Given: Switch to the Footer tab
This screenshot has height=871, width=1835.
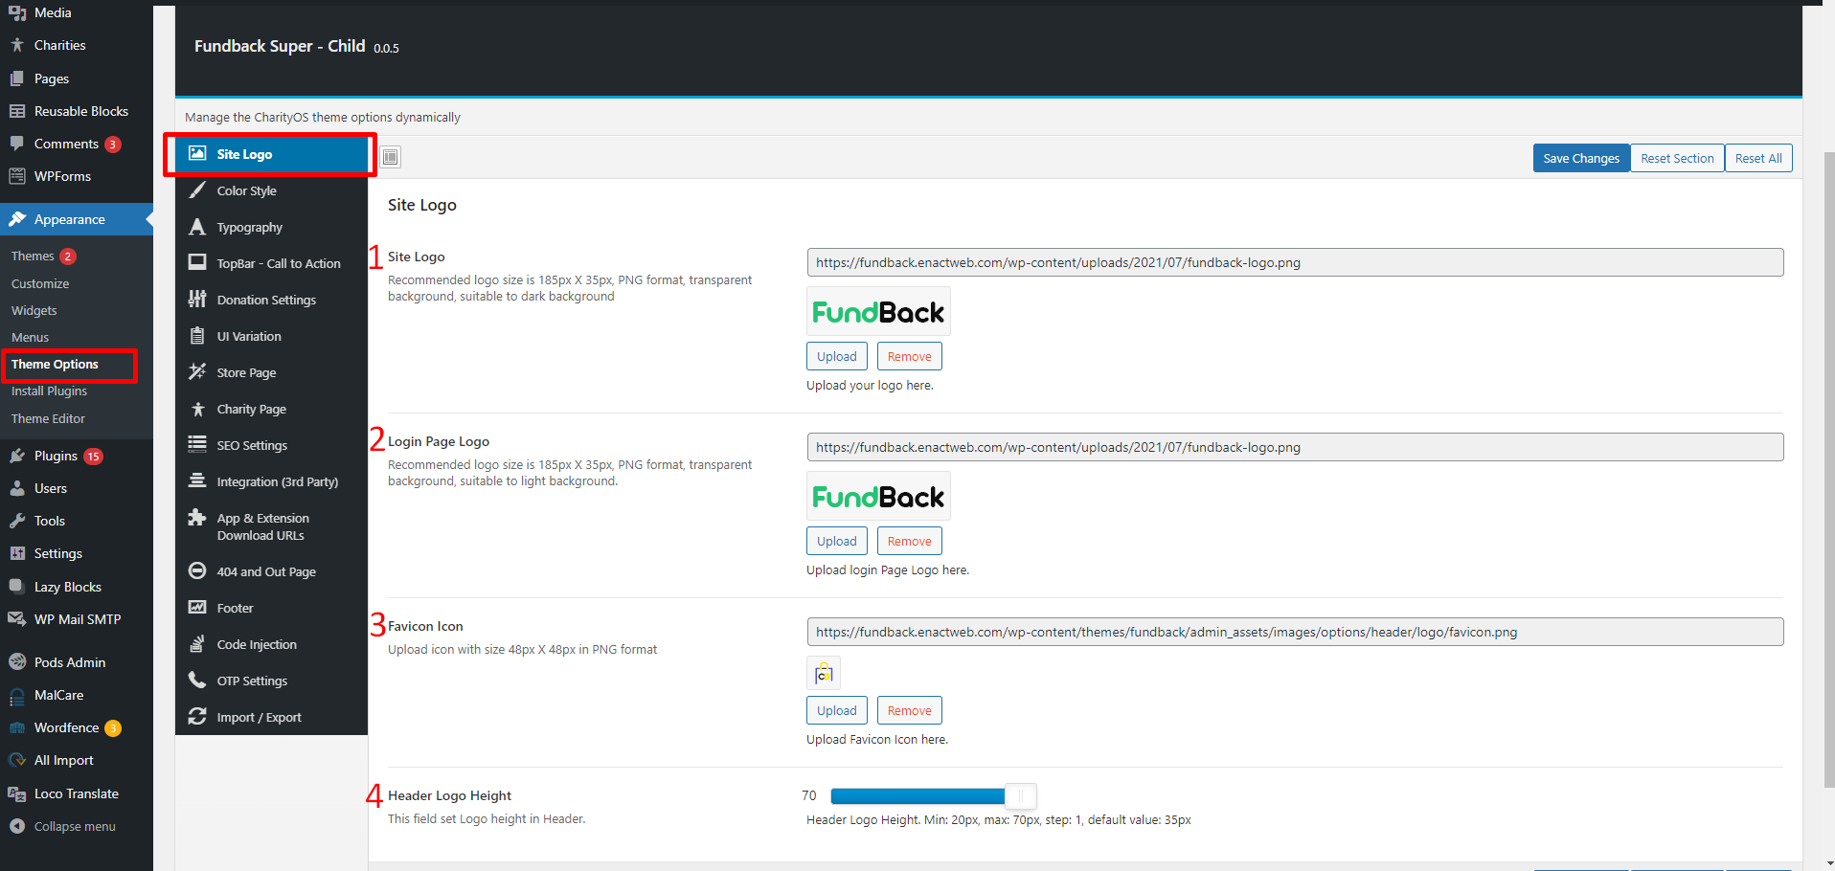Looking at the screenshot, I should pos(233,608).
